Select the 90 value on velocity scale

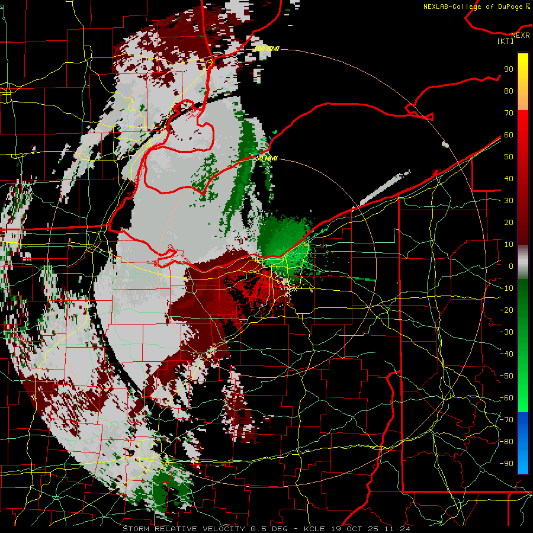click(509, 69)
